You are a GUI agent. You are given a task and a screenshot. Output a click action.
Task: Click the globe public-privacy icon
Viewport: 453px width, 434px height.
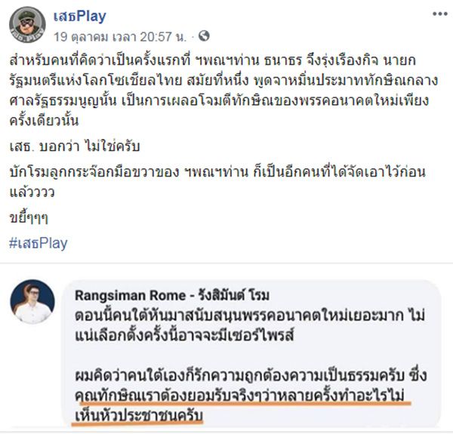click(204, 36)
